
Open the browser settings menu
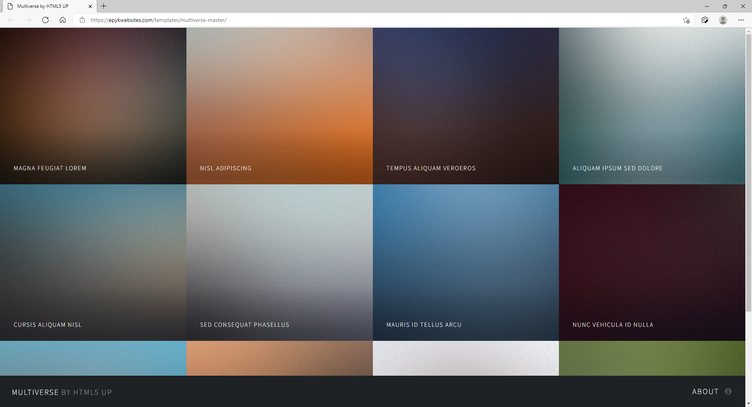click(741, 20)
